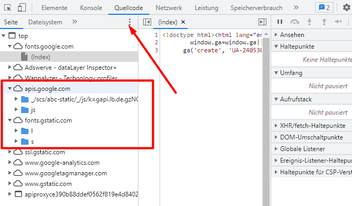Select the Quellcode tab
This screenshot has width=352, height=206.
point(128,8)
